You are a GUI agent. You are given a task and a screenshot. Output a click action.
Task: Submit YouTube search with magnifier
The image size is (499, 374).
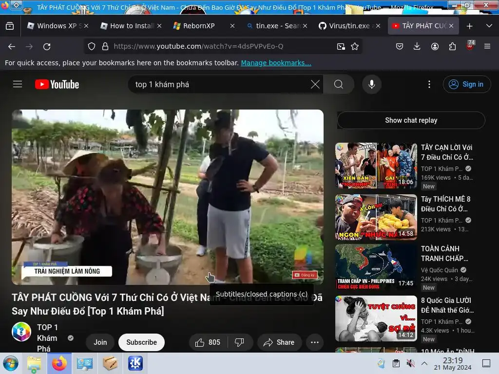point(339,84)
